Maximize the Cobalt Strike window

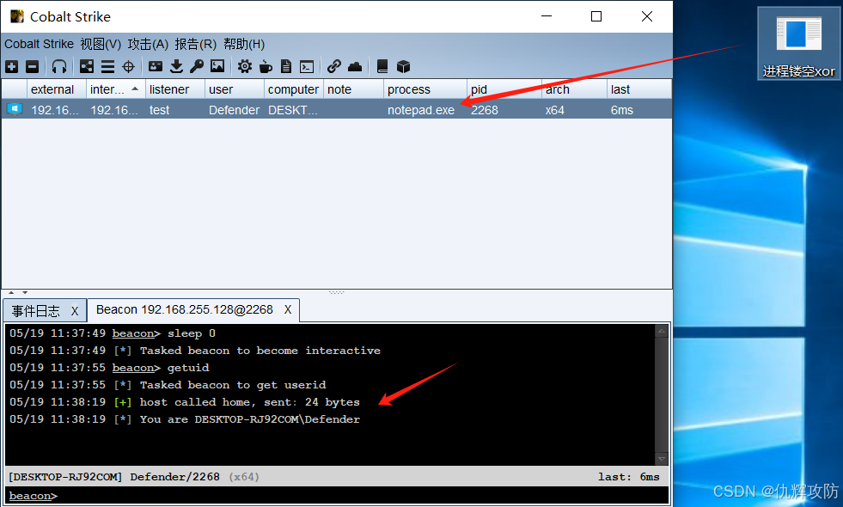pyautogui.click(x=596, y=16)
